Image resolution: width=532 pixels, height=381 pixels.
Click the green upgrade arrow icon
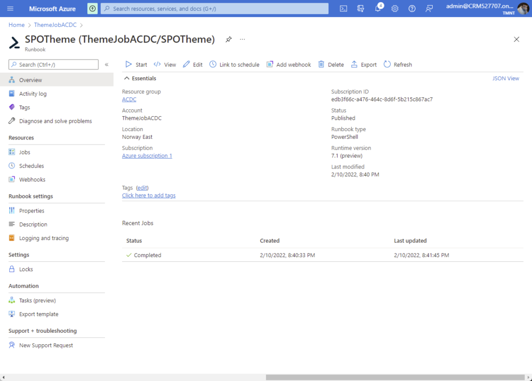coord(92,8)
